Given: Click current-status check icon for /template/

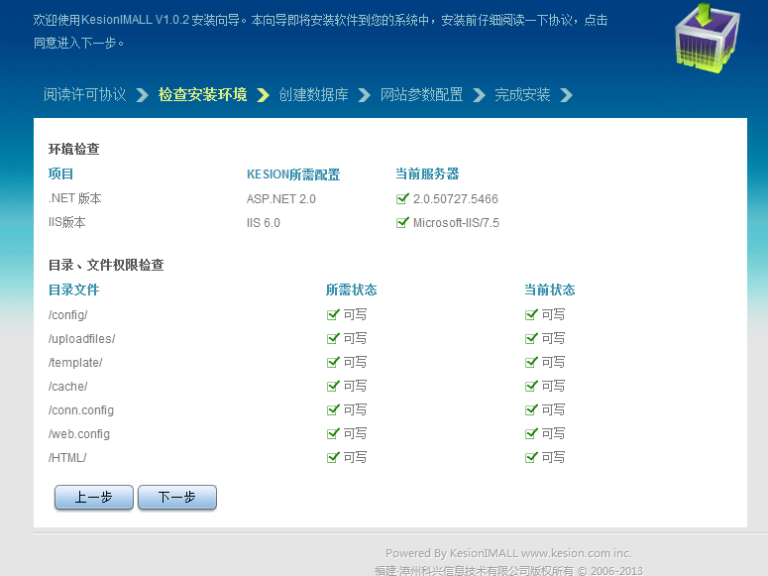Looking at the screenshot, I should tap(531, 362).
